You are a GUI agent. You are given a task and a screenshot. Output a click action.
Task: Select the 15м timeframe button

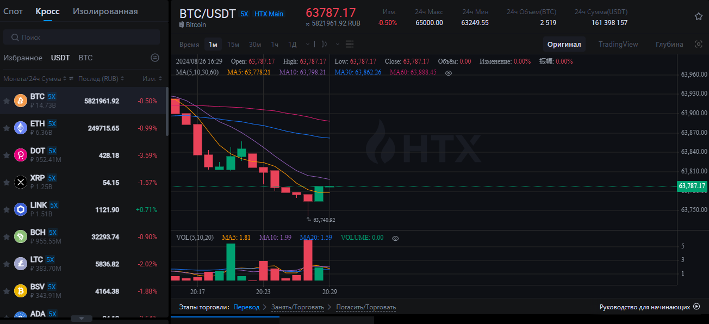233,44
